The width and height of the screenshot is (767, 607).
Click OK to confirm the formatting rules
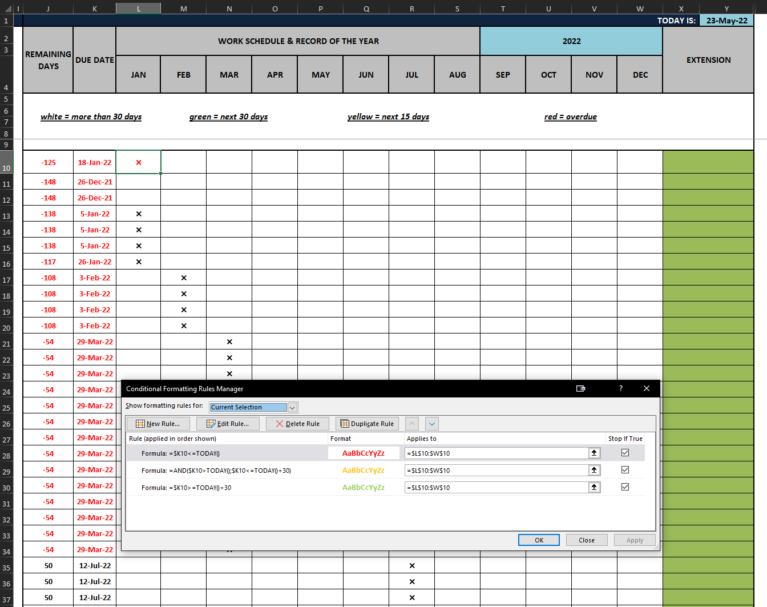[x=539, y=540]
